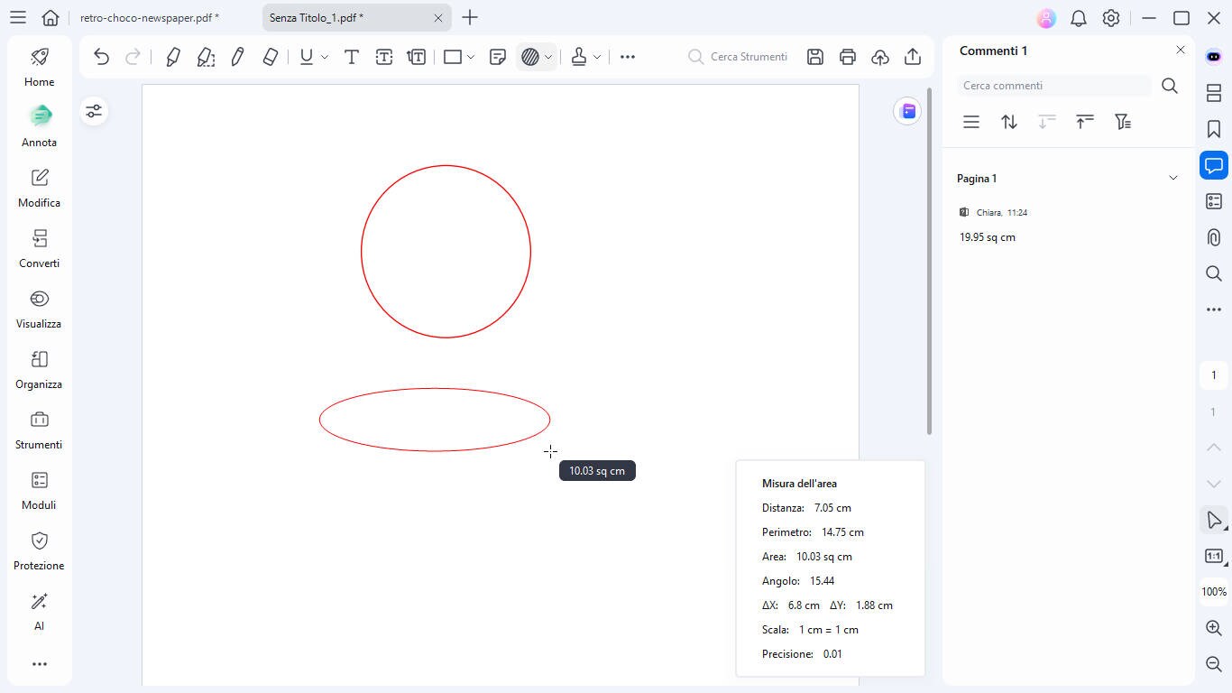Add a sticky note comment

(x=497, y=57)
